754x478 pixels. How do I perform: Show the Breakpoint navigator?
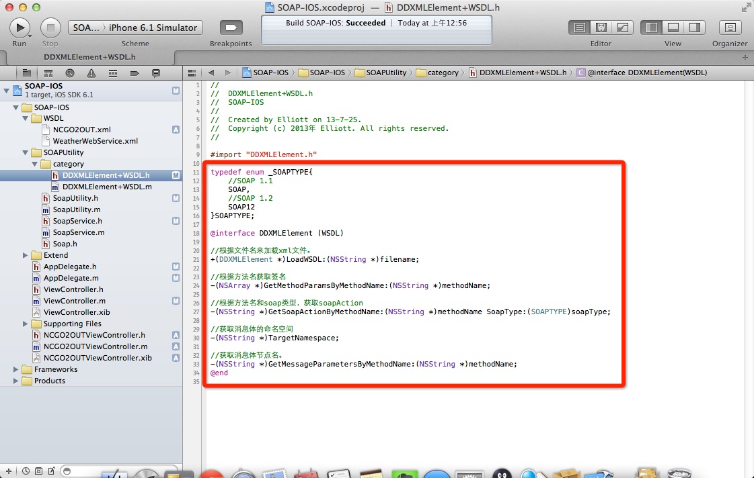pos(135,73)
